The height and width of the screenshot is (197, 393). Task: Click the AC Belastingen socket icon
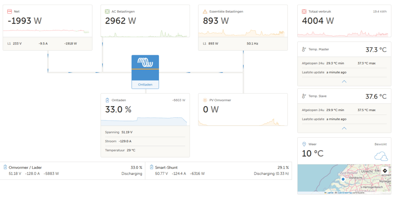(x=107, y=11)
